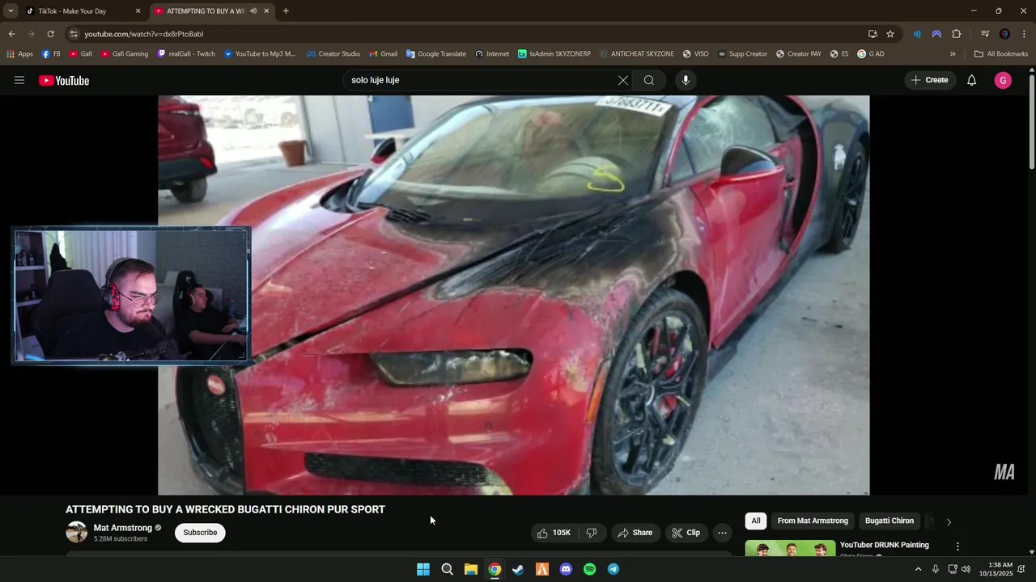
Task: Click the page vertical scrollbar
Action: click(x=1031, y=121)
